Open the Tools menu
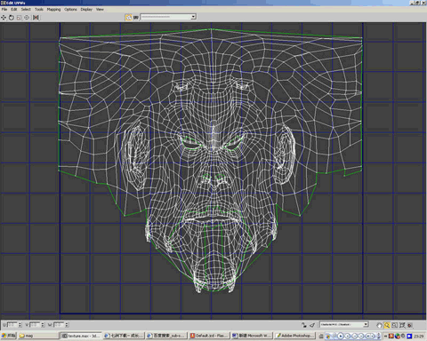 39,10
